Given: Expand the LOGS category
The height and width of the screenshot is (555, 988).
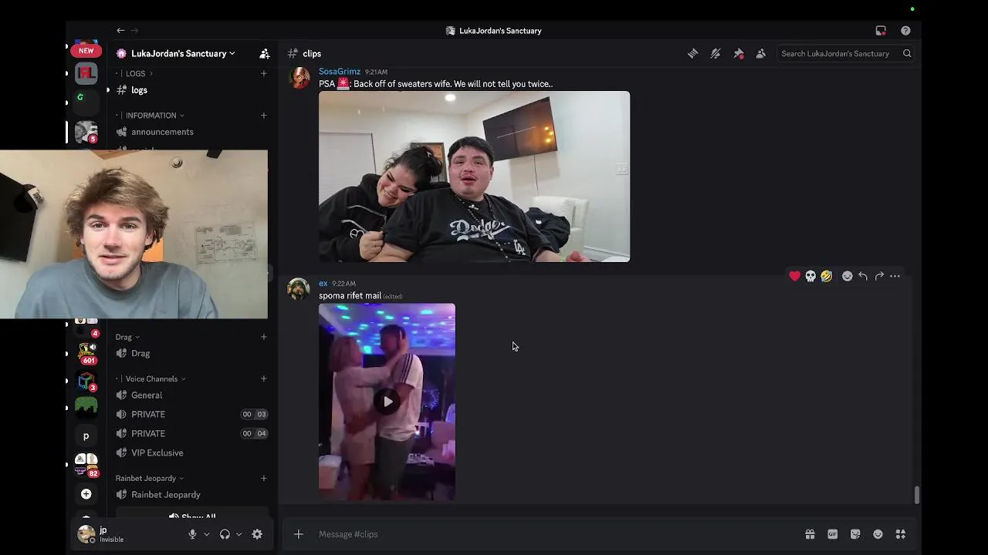Looking at the screenshot, I should tap(139, 73).
